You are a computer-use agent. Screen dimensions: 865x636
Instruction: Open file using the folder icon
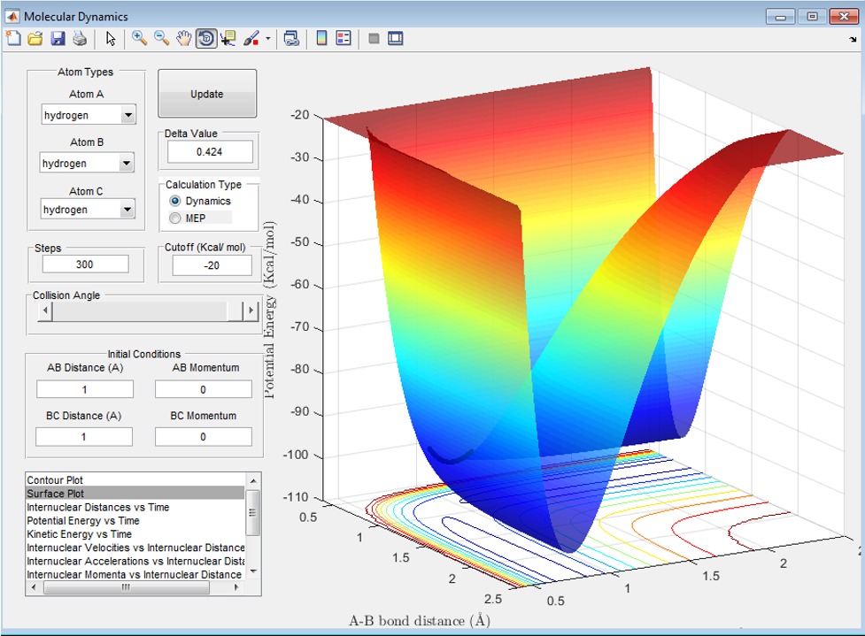pyautogui.click(x=35, y=38)
